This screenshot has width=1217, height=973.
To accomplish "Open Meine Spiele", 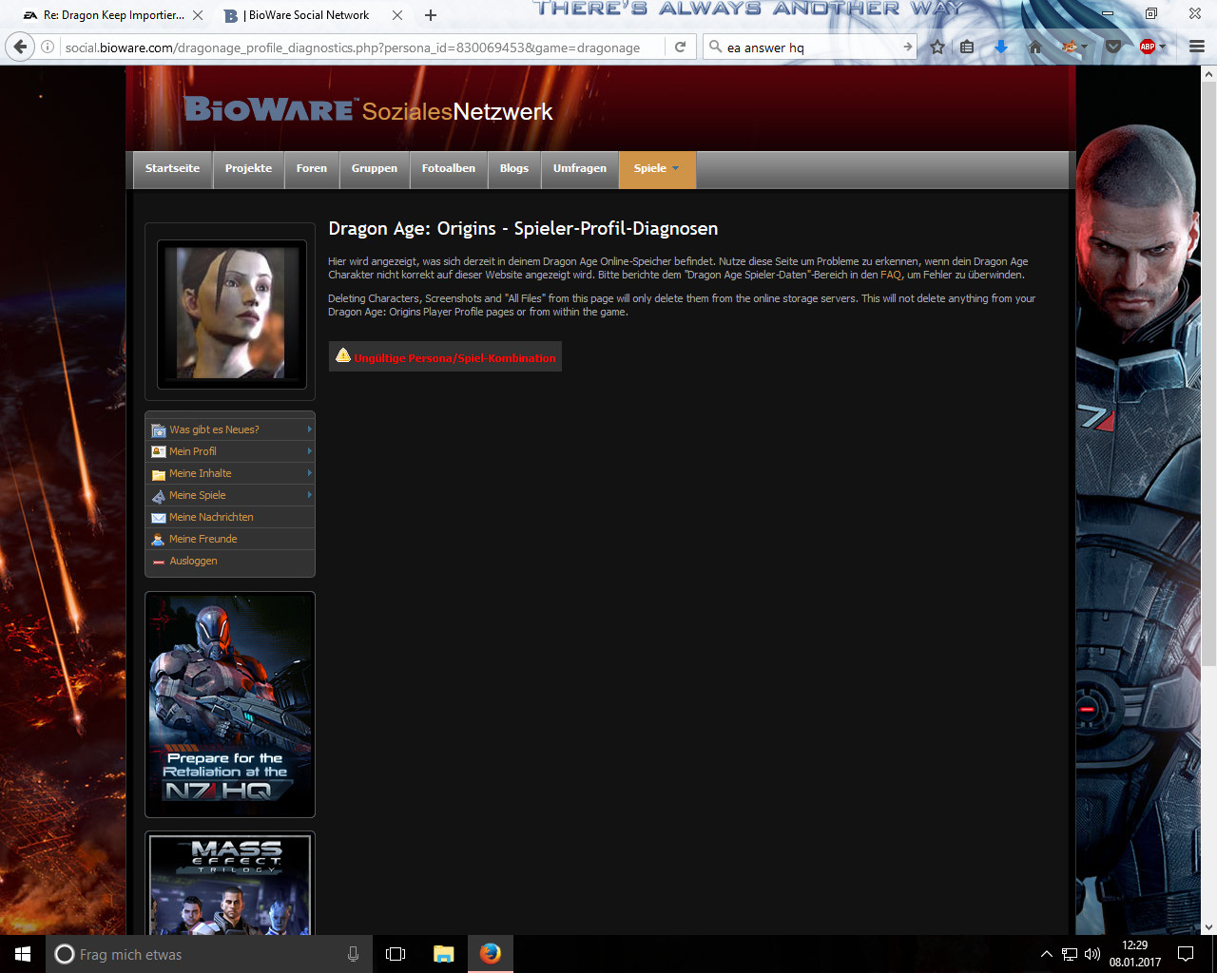I will pos(198,495).
